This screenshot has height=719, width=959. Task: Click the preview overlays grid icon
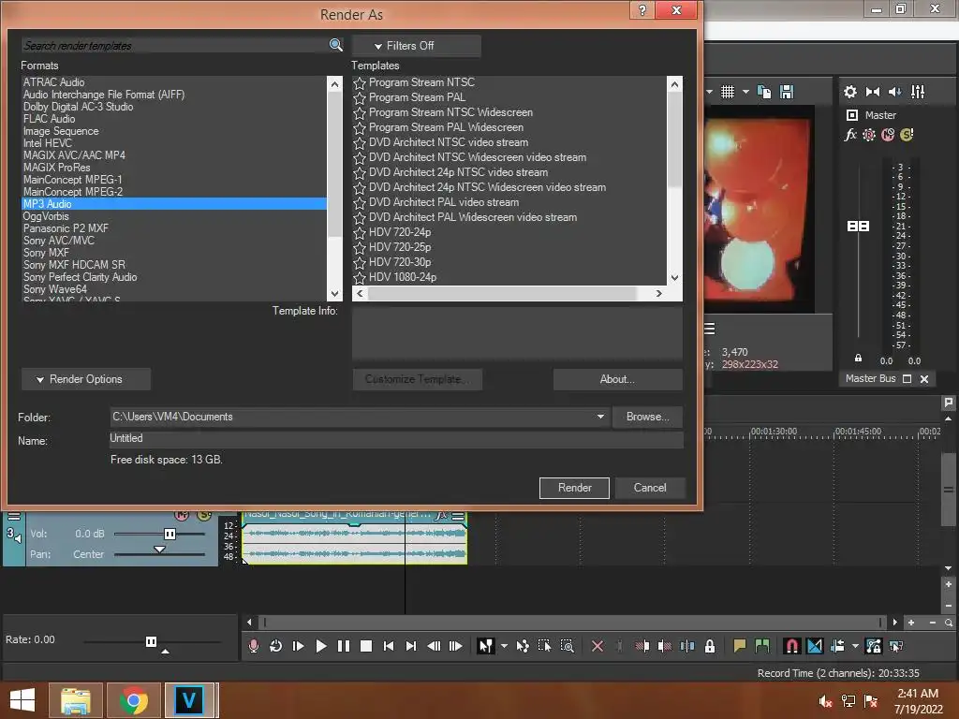[727, 92]
